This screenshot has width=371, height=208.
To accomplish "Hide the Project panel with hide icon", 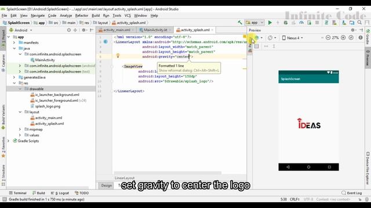I will coord(92,30).
